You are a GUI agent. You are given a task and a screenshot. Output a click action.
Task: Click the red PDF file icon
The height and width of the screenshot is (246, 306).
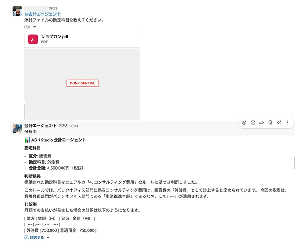[x=33, y=40]
